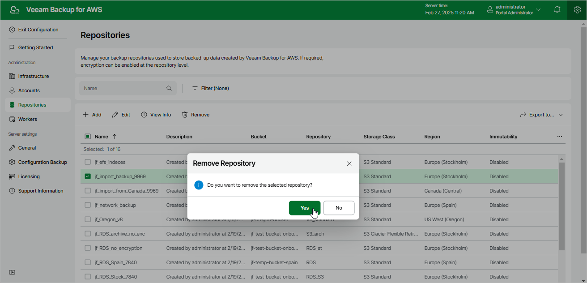Open the column options ellipsis menu
The width and height of the screenshot is (587, 283).
pos(560,137)
